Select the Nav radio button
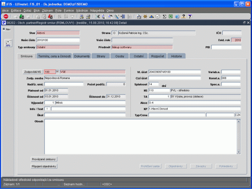This screenshot has width=252, height=189. pos(4,29)
